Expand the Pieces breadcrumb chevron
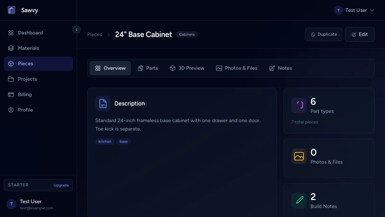 [108, 34]
